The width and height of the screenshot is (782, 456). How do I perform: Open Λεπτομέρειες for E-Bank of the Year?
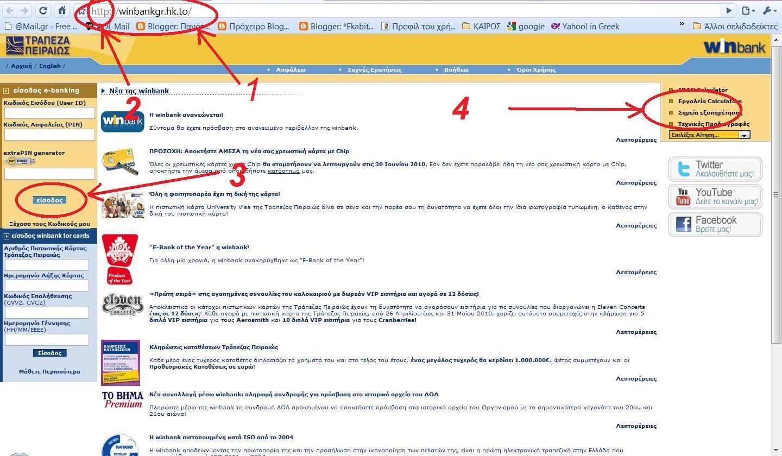[x=636, y=273]
